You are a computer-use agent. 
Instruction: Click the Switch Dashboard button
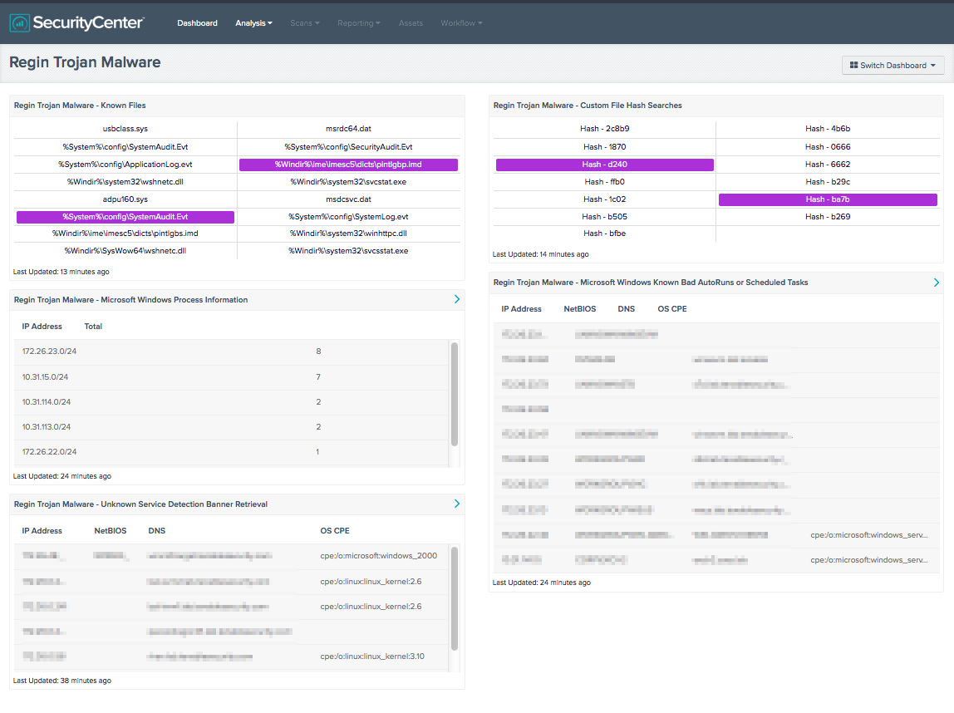893,65
